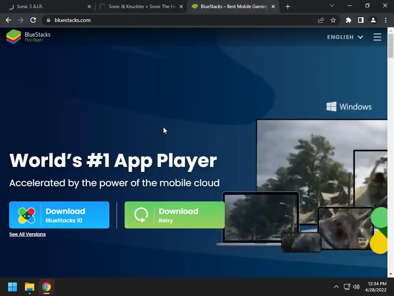Image resolution: width=394 pixels, height=296 pixels.
Task: Open the Chrome profile menu
Action: (x=373, y=20)
